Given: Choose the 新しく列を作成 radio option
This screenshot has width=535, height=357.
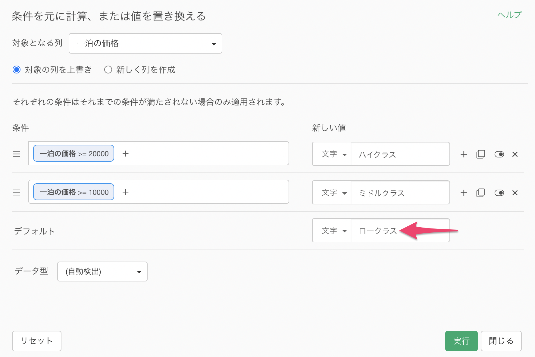Looking at the screenshot, I should (x=108, y=70).
